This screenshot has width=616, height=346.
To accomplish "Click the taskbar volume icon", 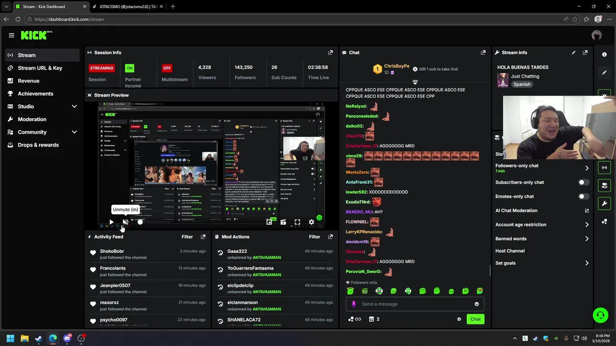I will (584, 338).
